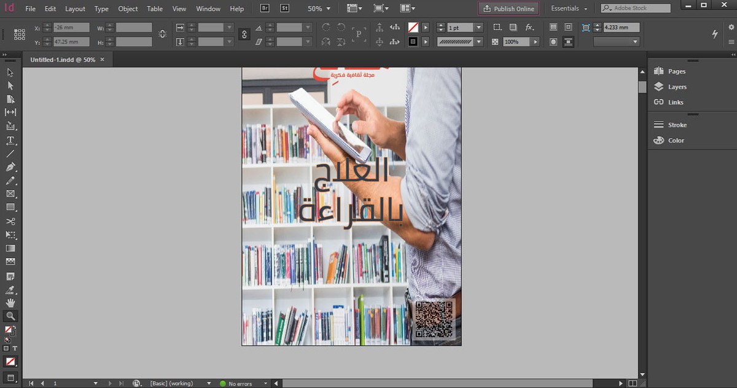
Task: Open the Object menu
Action: [x=128, y=9]
